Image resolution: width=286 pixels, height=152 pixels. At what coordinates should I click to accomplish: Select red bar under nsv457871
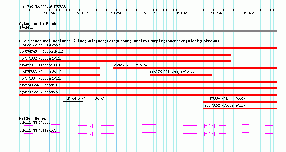[x=59, y=68]
